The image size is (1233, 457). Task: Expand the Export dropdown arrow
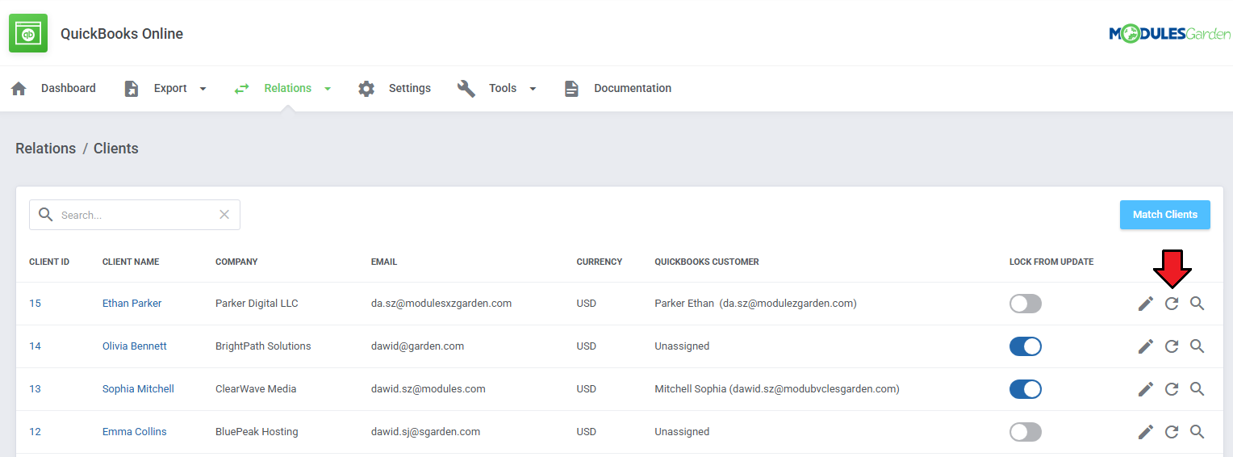tap(203, 89)
